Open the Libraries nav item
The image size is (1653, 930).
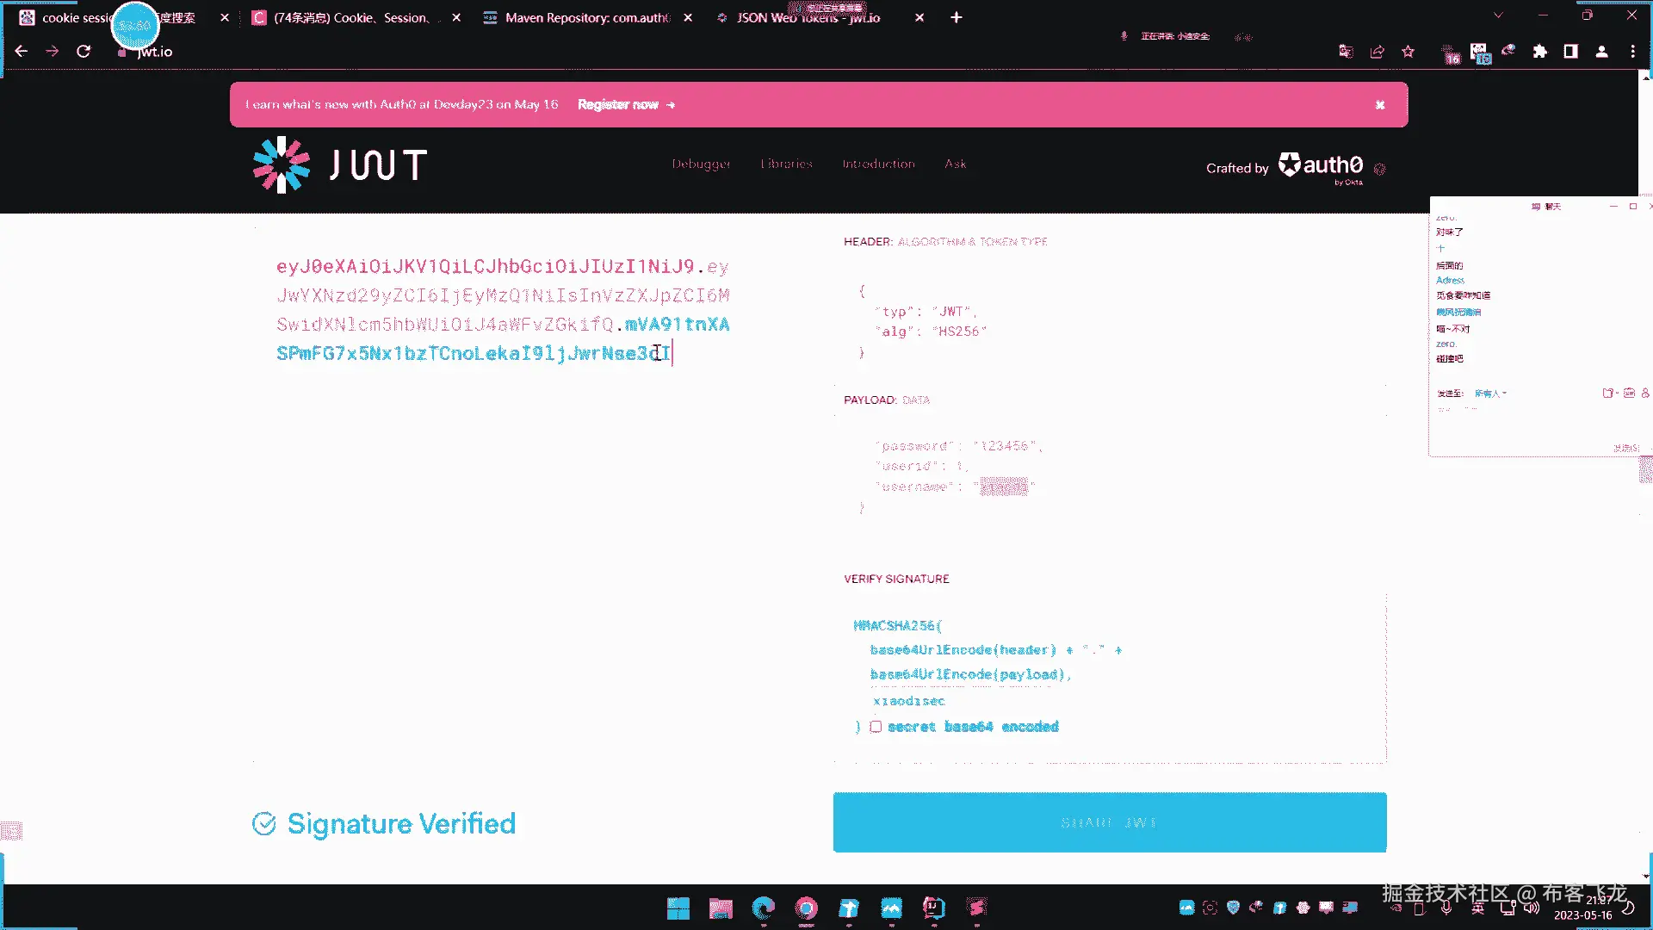tap(786, 164)
